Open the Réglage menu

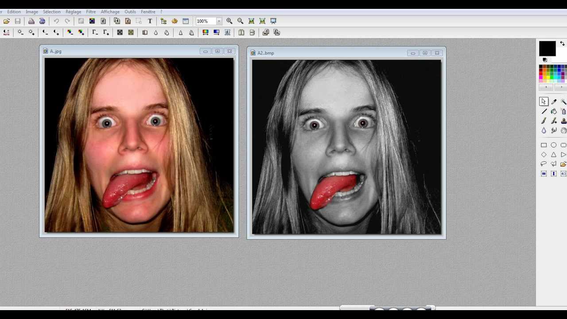[x=74, y=12]
